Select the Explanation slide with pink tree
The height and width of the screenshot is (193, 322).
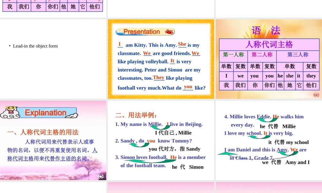pos(53,140)
